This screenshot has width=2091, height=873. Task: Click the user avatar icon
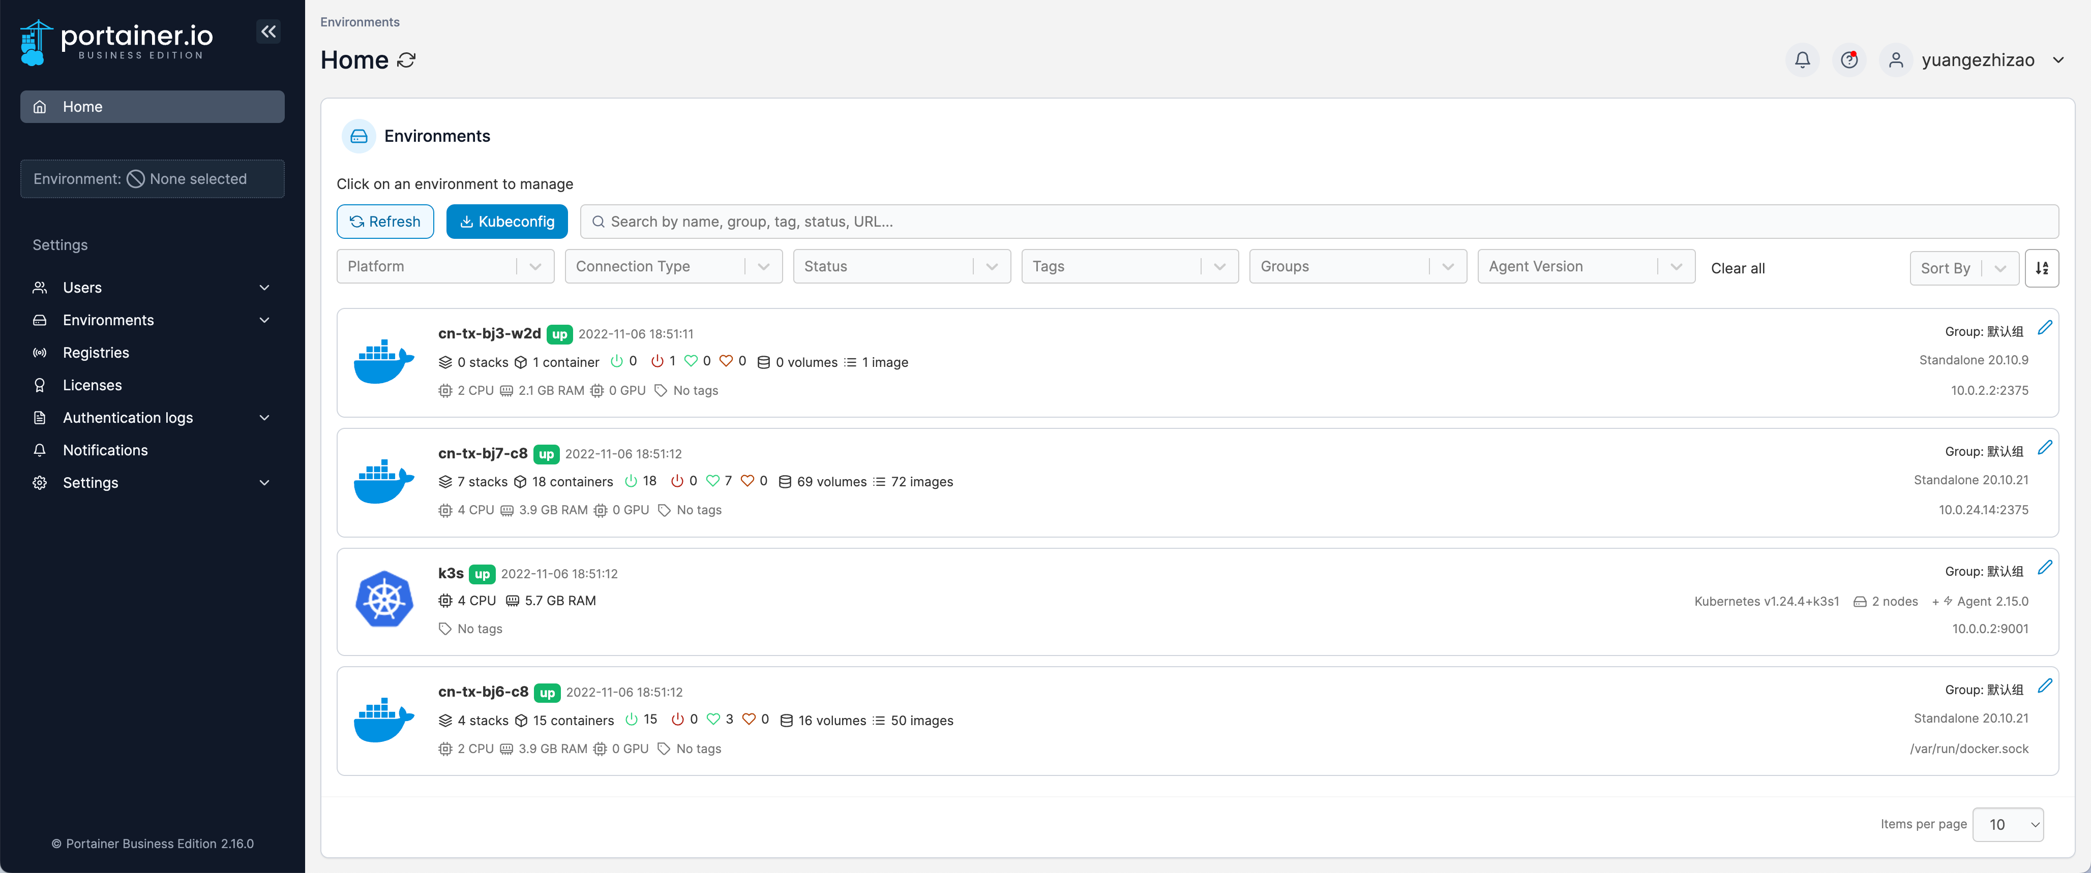(1895, 60)
